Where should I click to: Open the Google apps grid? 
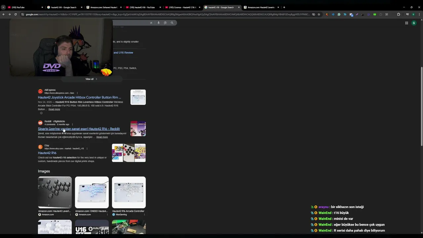(406, 23)
